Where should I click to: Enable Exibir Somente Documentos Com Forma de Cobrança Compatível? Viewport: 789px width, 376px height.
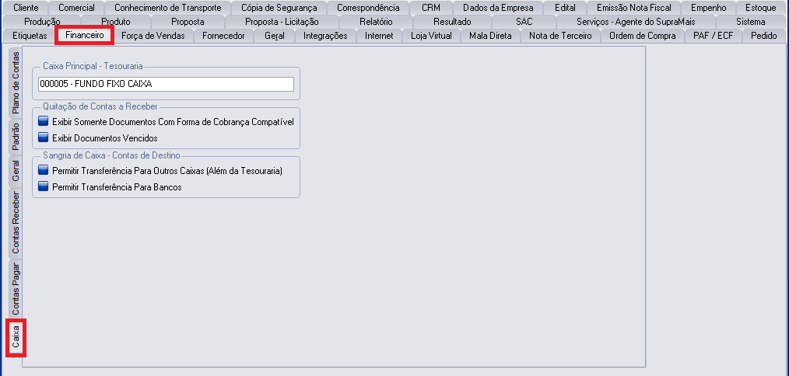pyautogui.click(x=44, y=122)
